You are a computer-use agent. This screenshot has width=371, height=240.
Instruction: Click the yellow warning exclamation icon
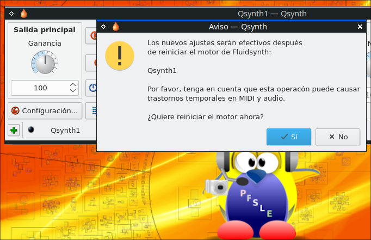tap(120, 56)
